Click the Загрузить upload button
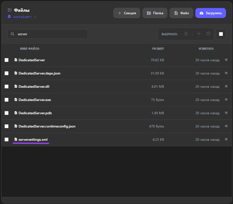 point(211,13)
